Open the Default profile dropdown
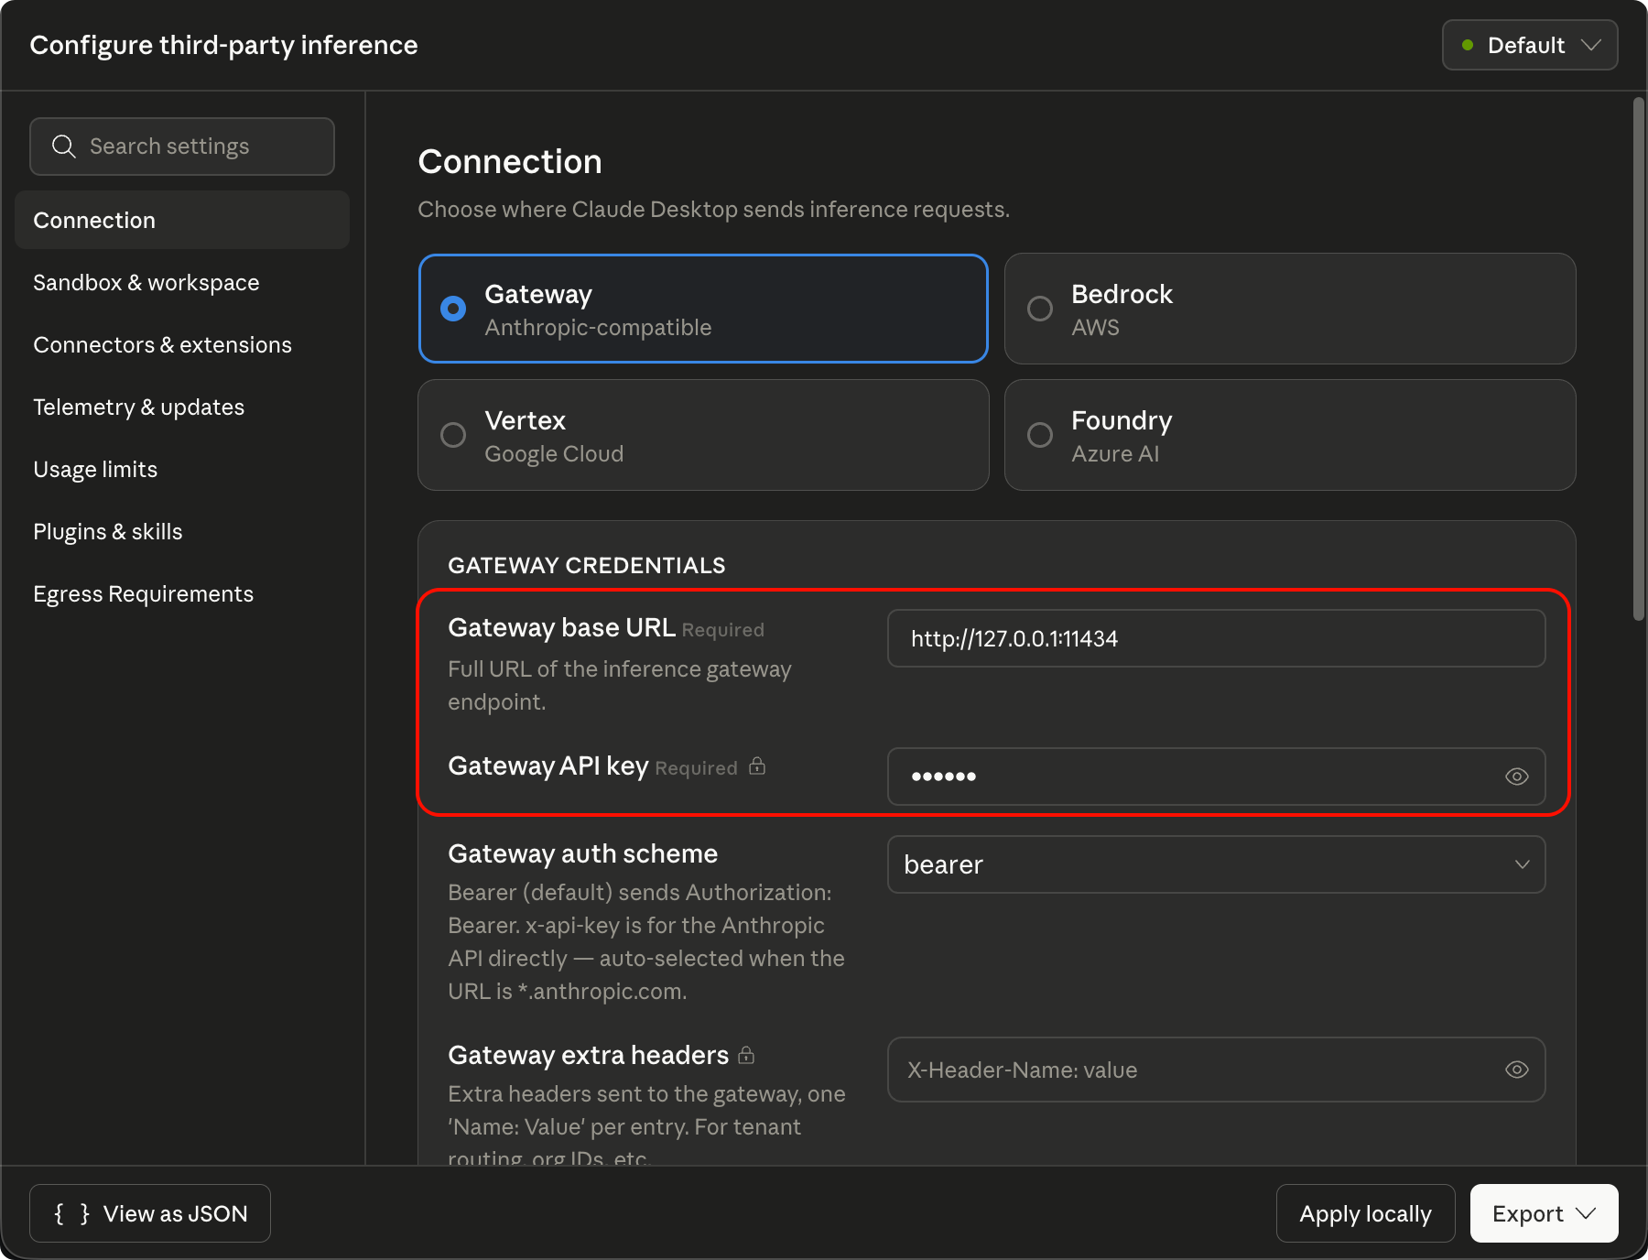Viewport: 1648px width, 1260px height. click(x=1530, y=45)
